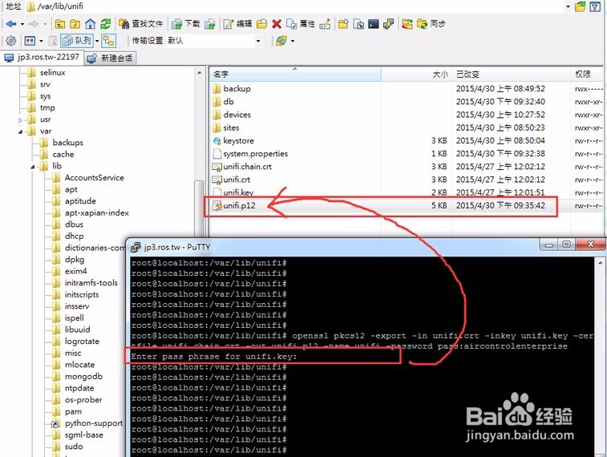Viewport: 607px width, 457px height.
Task: Sort by 权限 permissions column header
Action: click(587, 74)
